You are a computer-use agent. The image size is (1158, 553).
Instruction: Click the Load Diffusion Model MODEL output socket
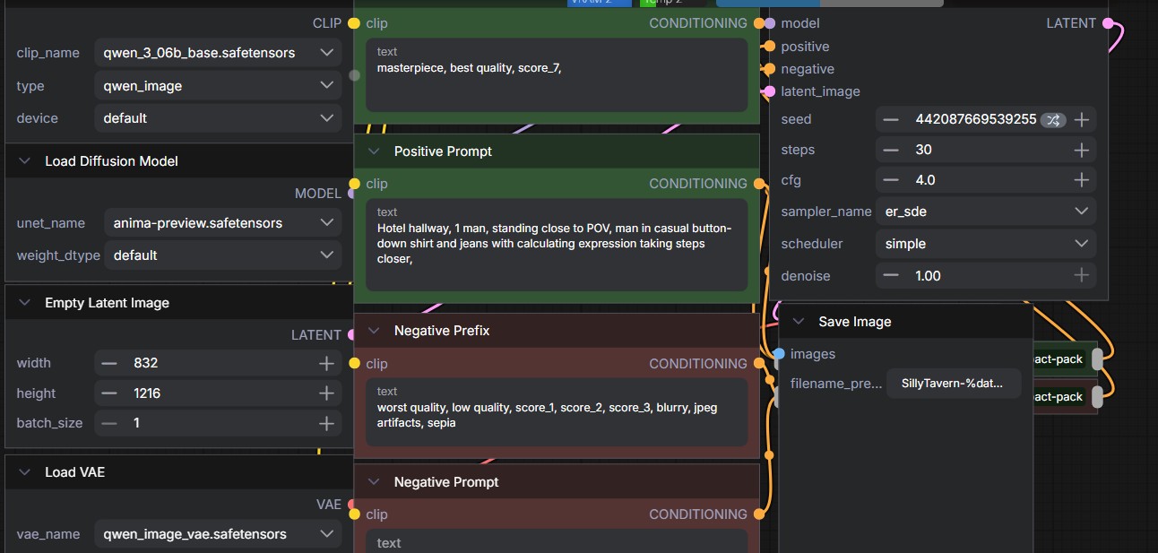(350, 194)
